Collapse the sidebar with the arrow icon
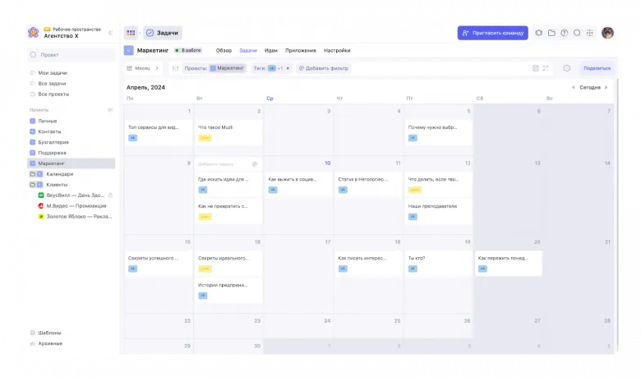The height and width of the screenshot is (377, 641). (x=111, y=33)
